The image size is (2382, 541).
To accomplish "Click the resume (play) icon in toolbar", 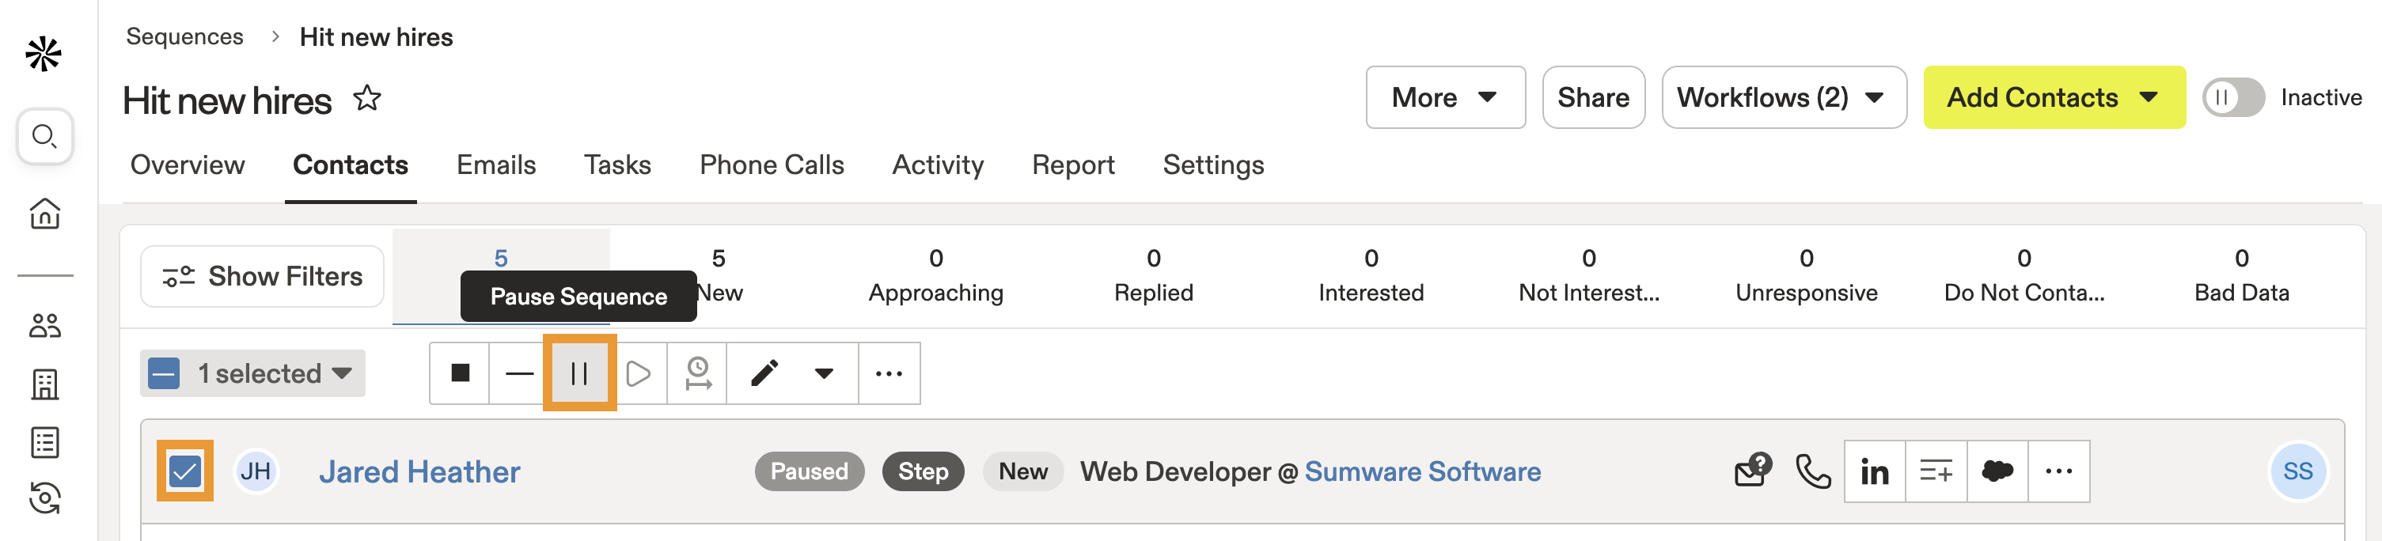I will 638,373.
